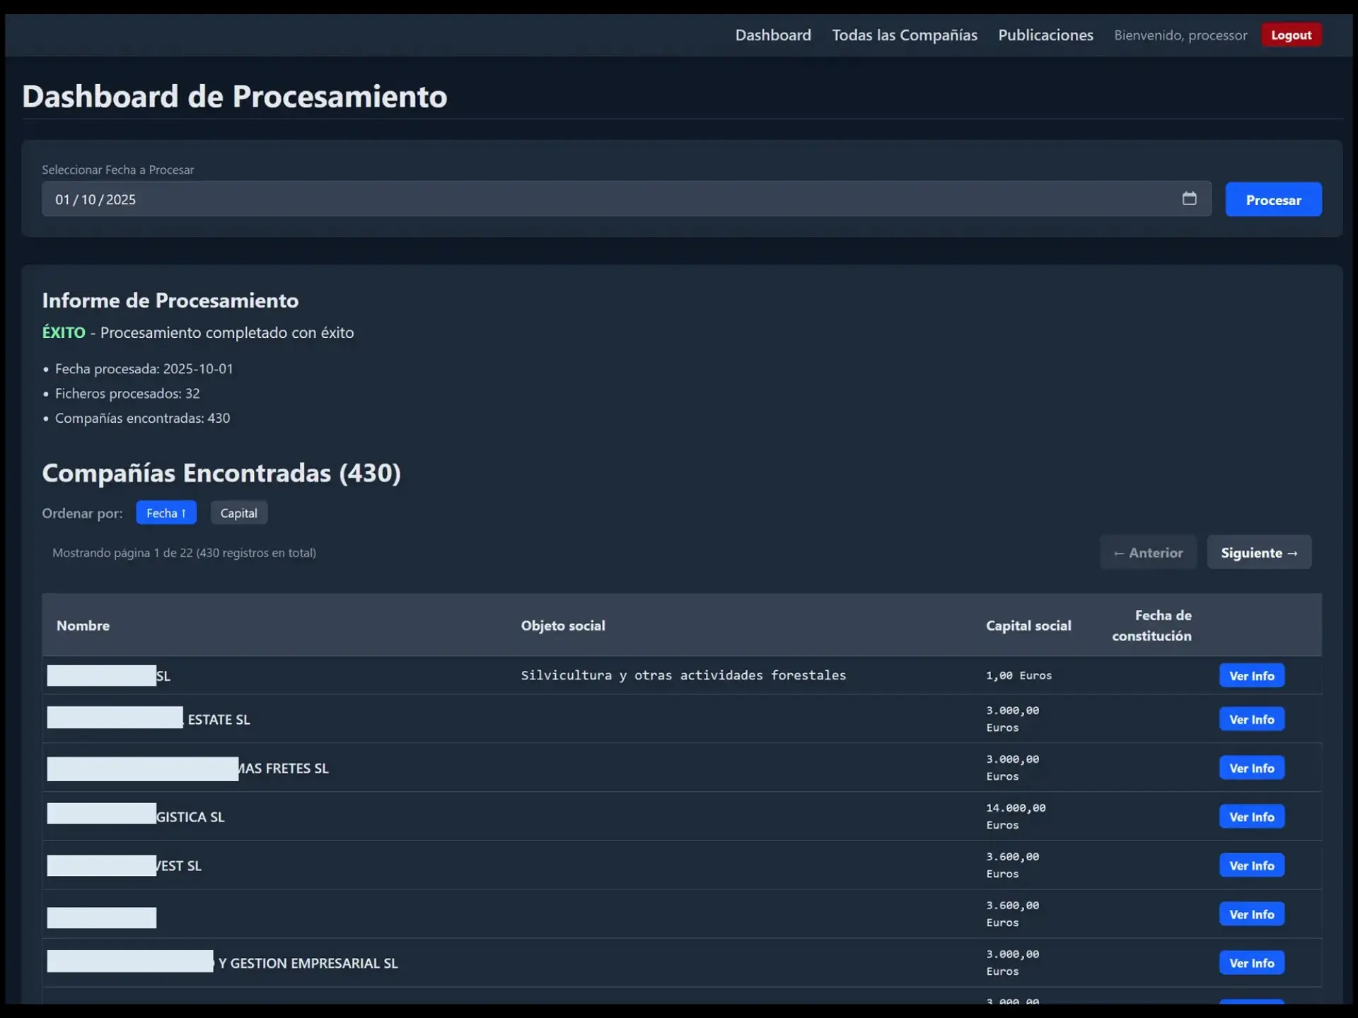Ver Info for the GISTICA SL company
Screen dimensions: 1358x1018
click(1250, 816)
